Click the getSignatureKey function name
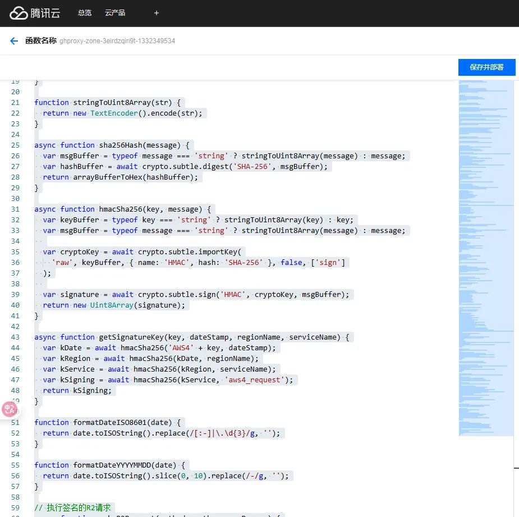519x517 pixels. pyautogui.click(x=131, y=337)
